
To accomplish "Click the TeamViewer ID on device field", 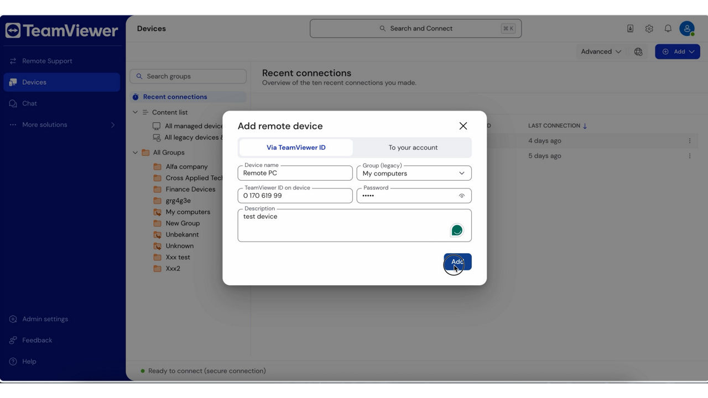I will [x=295, y=196].
